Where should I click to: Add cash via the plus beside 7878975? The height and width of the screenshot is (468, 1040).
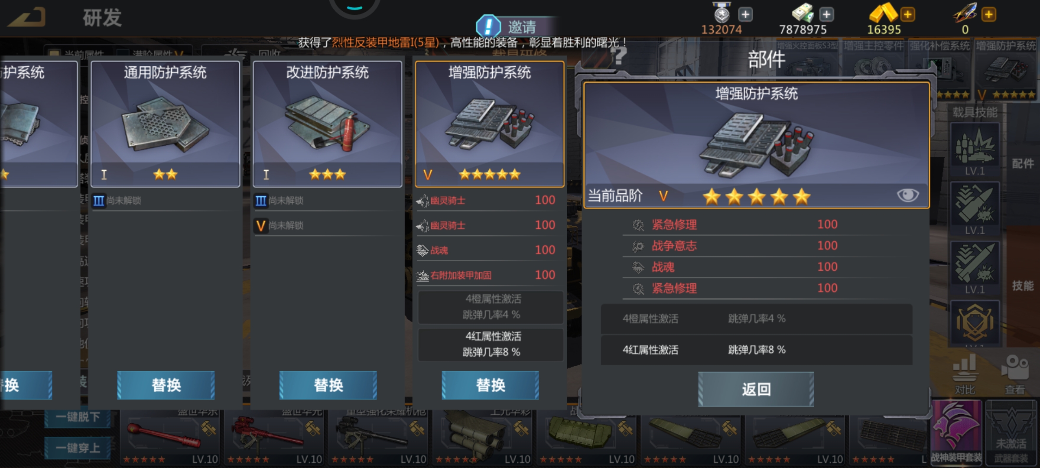[826, 14]
